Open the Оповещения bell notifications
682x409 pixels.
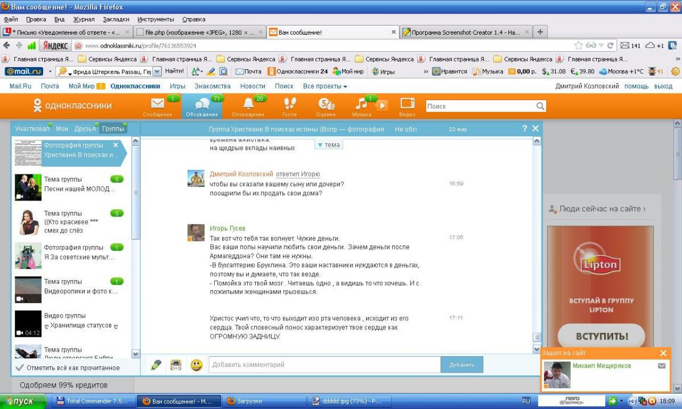pos(248,105)
